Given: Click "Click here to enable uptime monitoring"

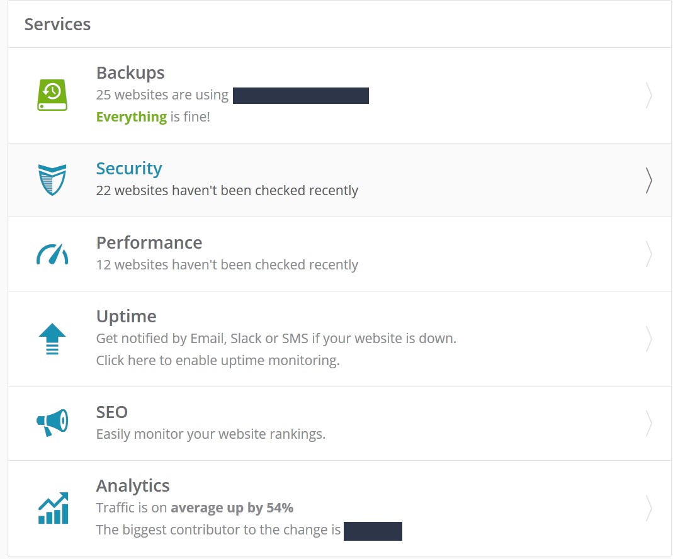Looking at the screenshot, I should (x=217, y=361).
